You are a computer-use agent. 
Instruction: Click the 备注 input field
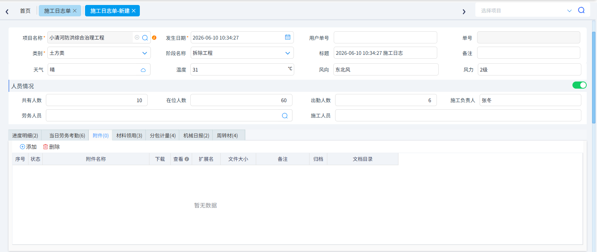coord(528,53)
